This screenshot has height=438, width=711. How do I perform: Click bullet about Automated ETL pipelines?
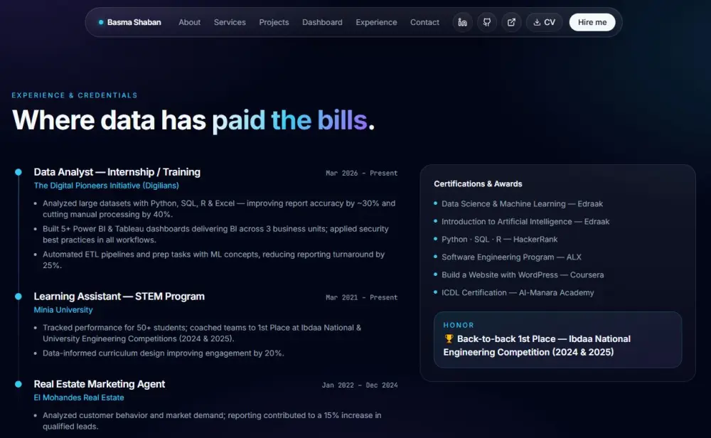click(x=213, y=260)
